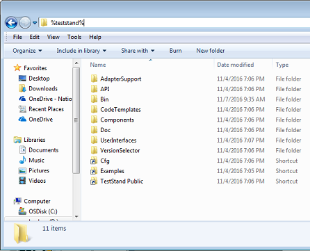This screenshot has width=310, height=251.
Task: Open the Pictures library icon
Action: click(x=22, y=170)
